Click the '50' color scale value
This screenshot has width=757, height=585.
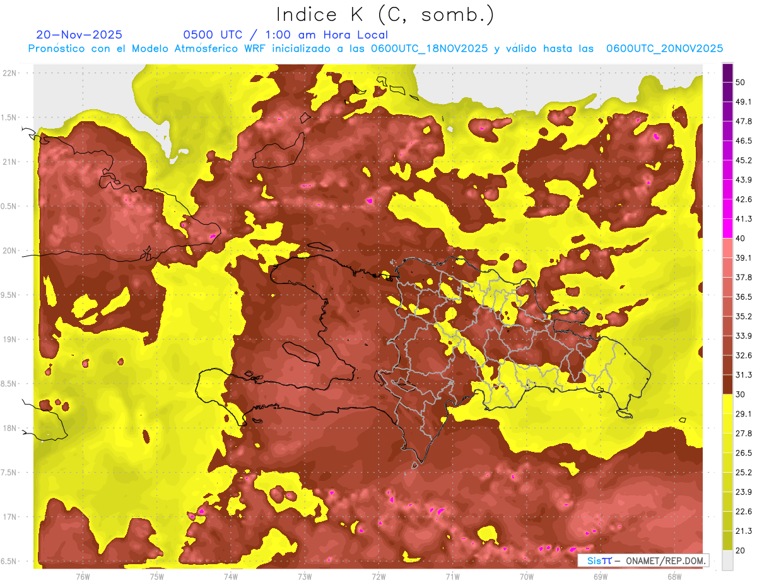tap(741, 83)
